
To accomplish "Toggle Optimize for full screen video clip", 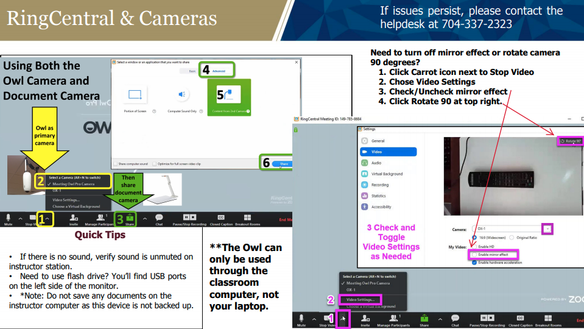I will click(154, 164).
